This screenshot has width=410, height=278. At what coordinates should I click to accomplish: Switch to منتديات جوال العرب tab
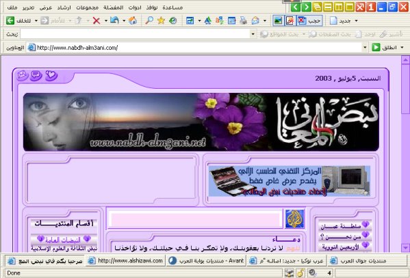point(368,260)
